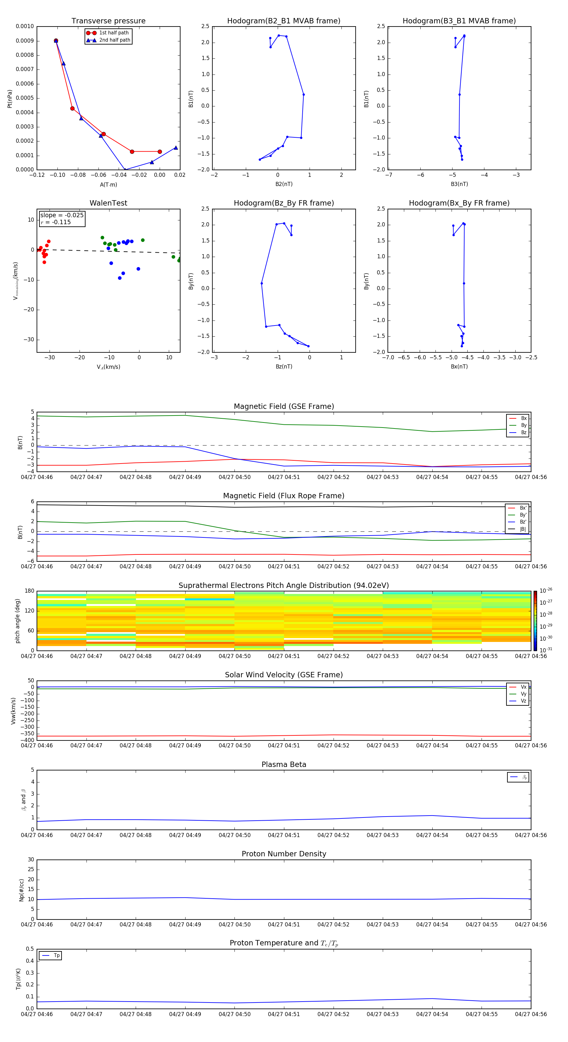Click the 'Solar Wind Velocity (GSE Frame)' title
Screen dimensions: 568x1042
click(x=284, y=675)
